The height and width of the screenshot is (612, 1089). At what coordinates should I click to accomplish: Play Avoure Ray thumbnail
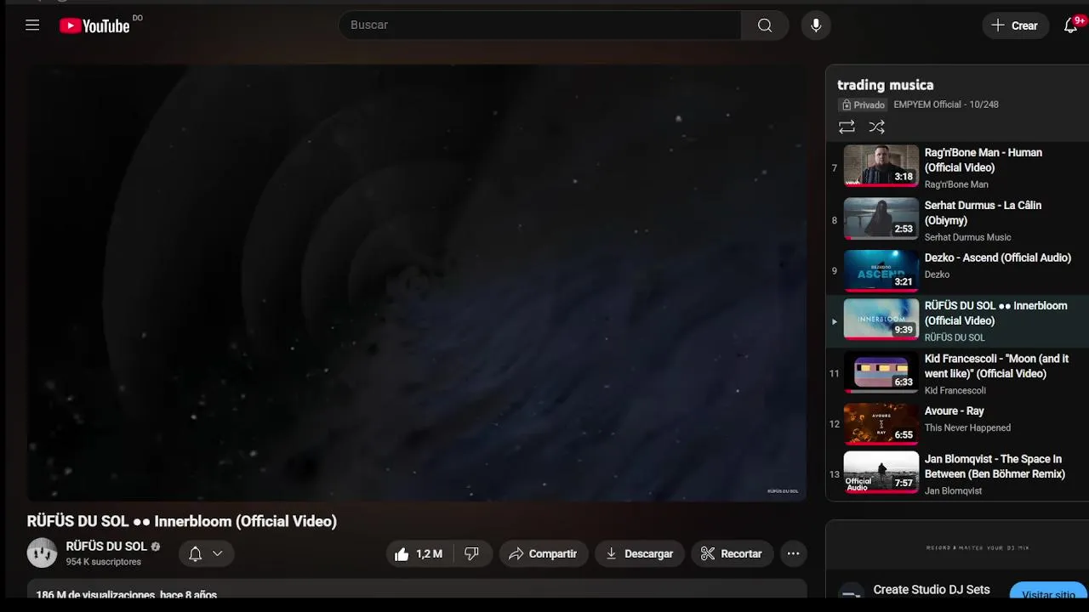881,424
